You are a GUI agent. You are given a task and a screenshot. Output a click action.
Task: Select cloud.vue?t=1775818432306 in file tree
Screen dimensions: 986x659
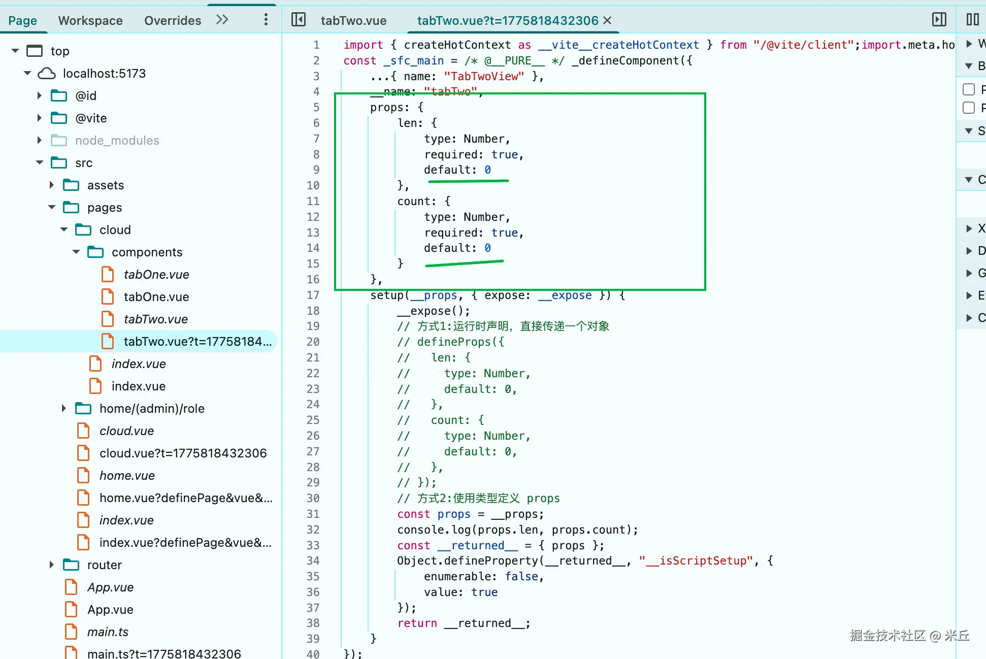point(183,453)
